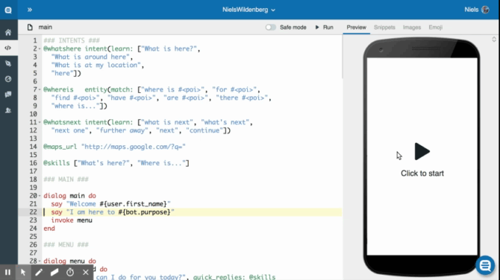Screen dimensions: 500x280
Task: Pause the screen recording
Action: [7, 273]
